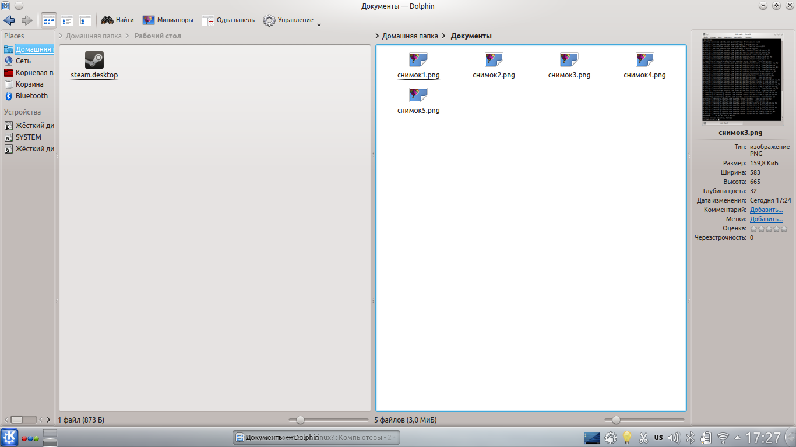Image resolution: width=796 pixels, height=447 pixels.
Task: Expand arrow between Домашняя папка and Документы
Action: (444, 36)
